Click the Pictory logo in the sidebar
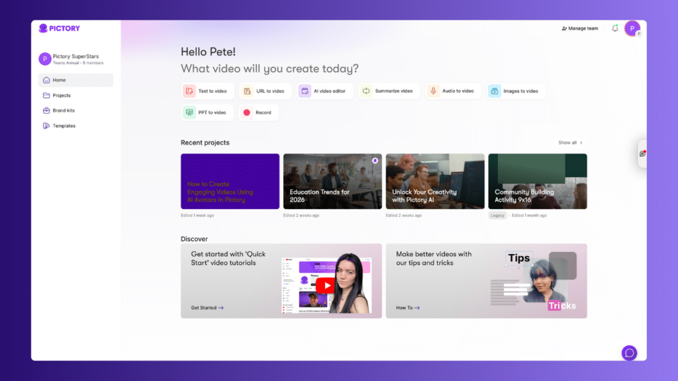 click(60, 28)
